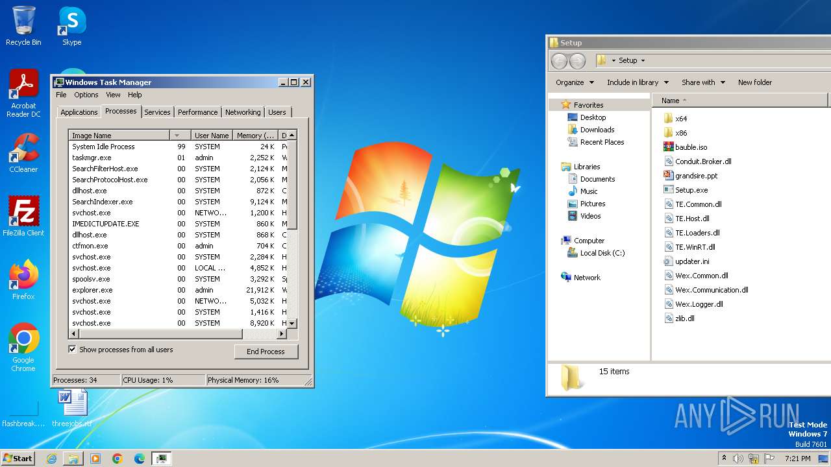
Task: Open File Explorer taskbar icon
Action: pos(73,459)
